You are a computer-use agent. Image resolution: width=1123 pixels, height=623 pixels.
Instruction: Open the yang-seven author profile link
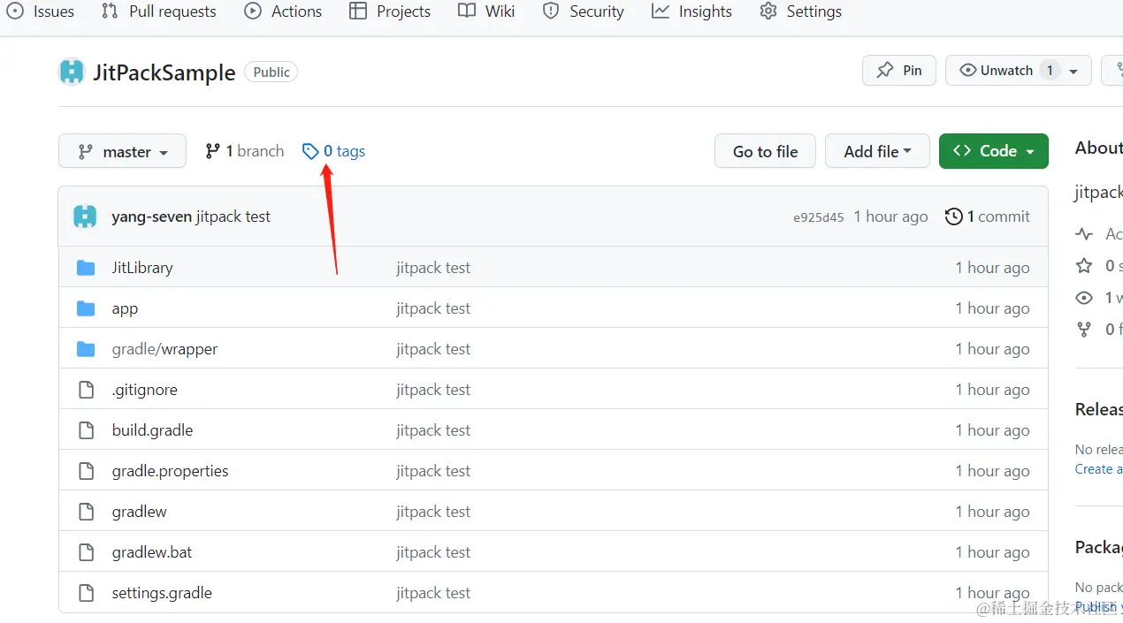click(x=151, y=217)
